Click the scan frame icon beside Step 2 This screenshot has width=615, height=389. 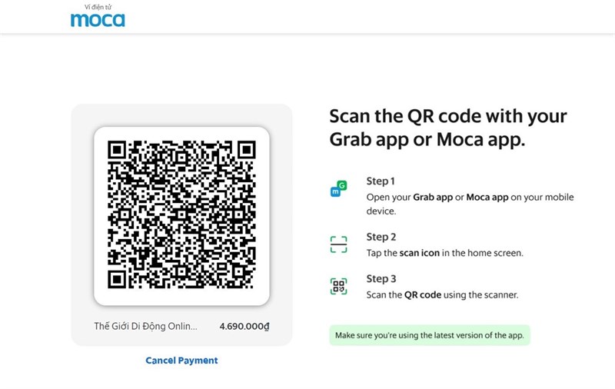(x=338, y=244)
